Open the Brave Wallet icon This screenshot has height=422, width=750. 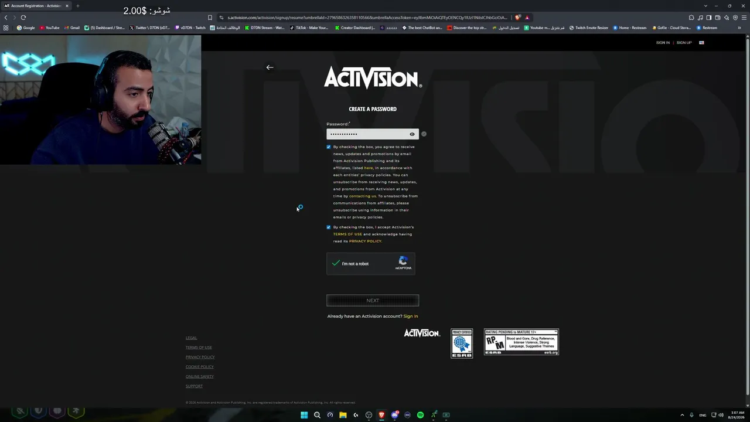717,18
